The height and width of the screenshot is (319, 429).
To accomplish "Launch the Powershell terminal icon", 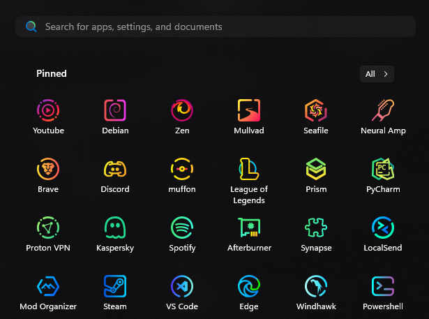I will click(383, 286).
